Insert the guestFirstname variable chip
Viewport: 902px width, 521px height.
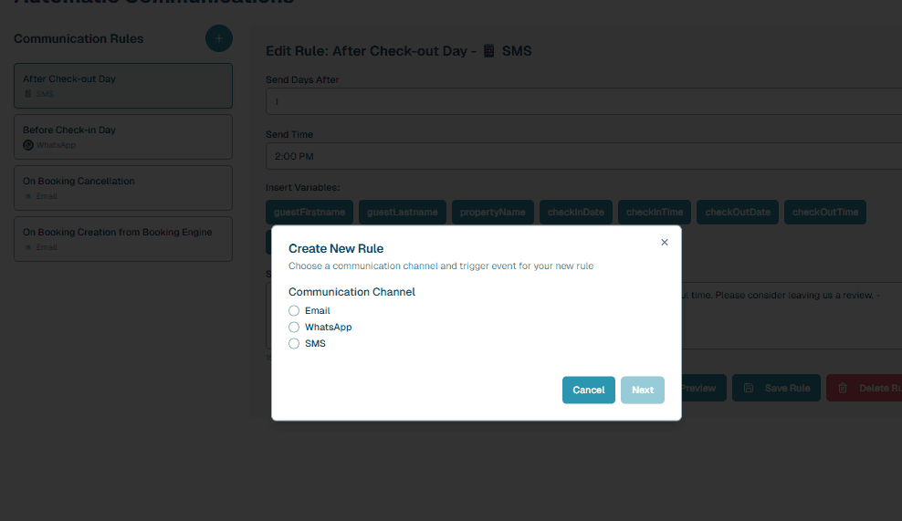click(309, 213)
